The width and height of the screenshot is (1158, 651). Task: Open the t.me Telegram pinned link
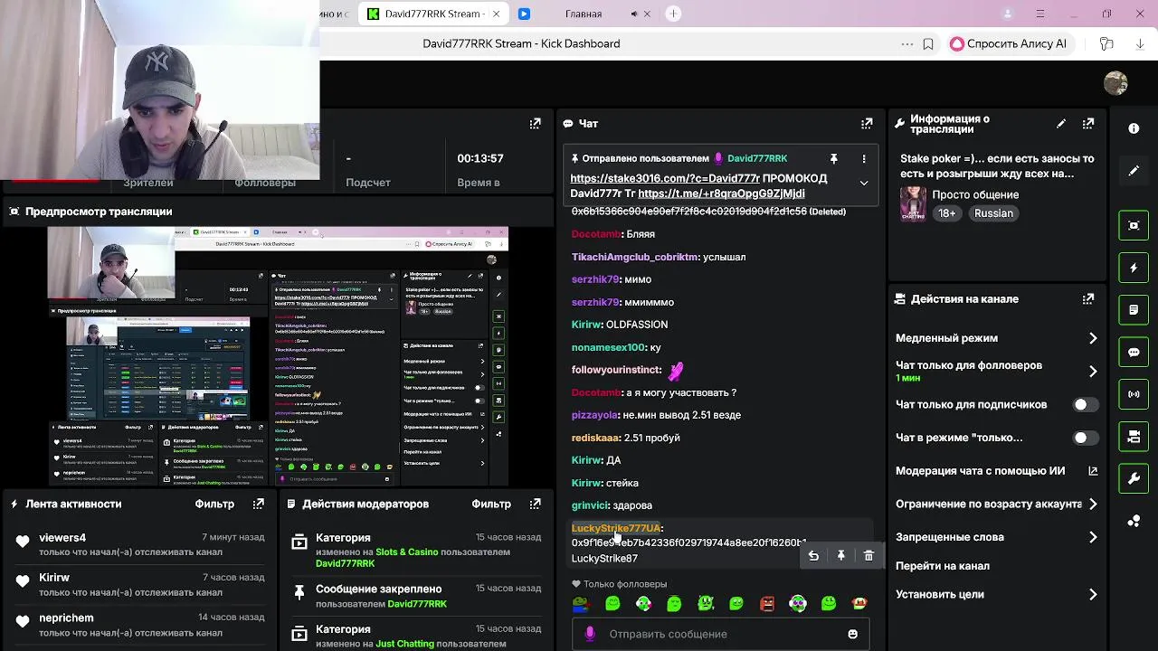[x=721, y=193]
